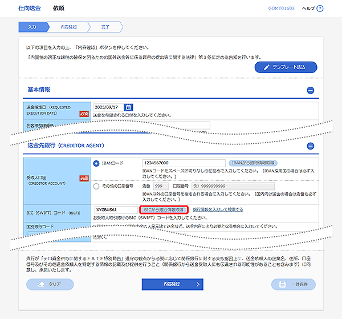
Task: Select the 入力 step tab
Action: (x=32, y=27)
